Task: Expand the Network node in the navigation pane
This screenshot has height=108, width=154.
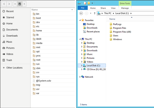Action: pos(80,77)
